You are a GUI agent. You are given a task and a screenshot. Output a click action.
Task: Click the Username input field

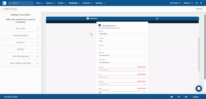(x=122, y=55)
